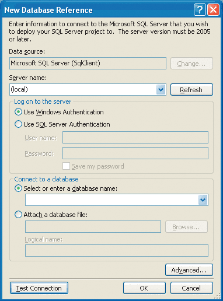The image size is (223, 301).
Task: Expand the Server name dropdown arrow
Action: pos(161,90)
